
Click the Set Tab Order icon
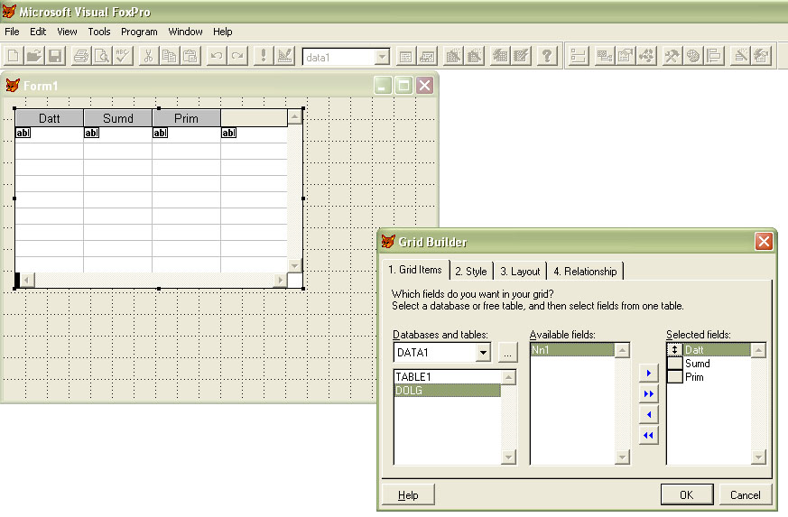pos(579,56)
